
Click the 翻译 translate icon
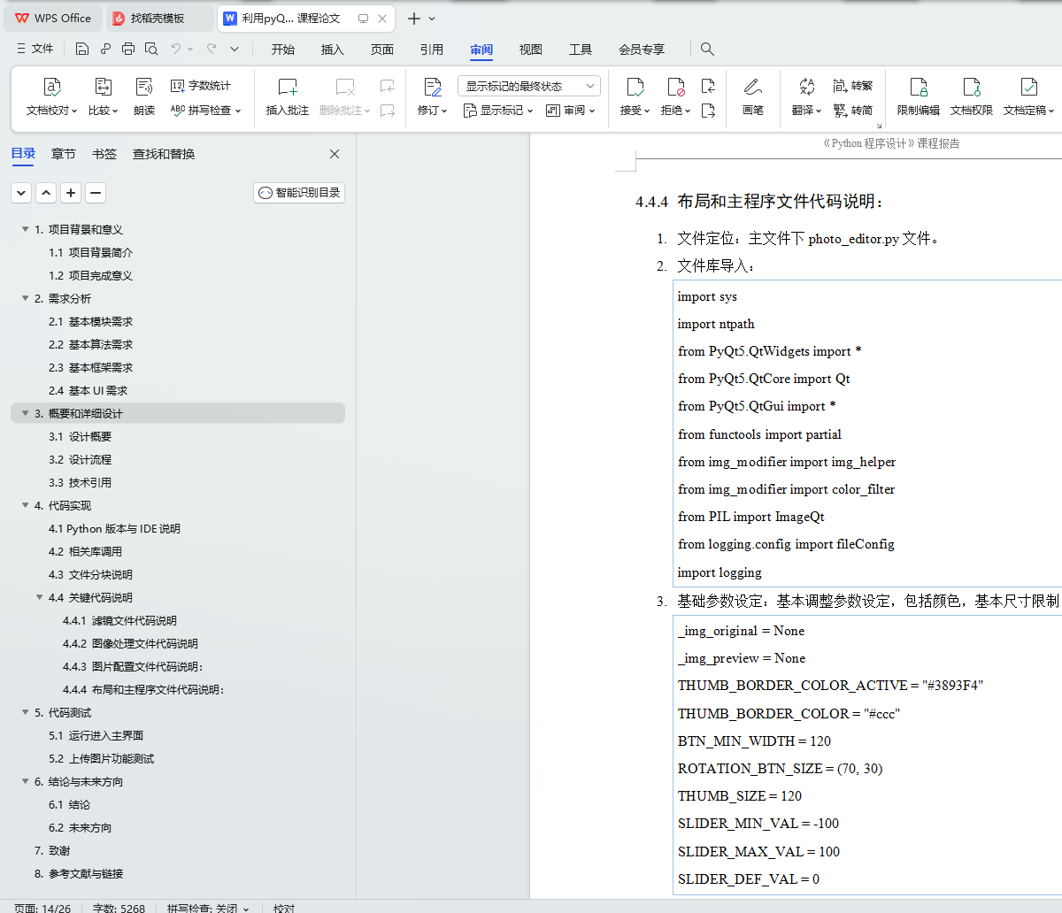click(806, 87)
